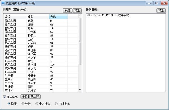Minimize the 微润竞赛计分软件 window
This screenshot has width=169, height=110.
coord(149,3)
